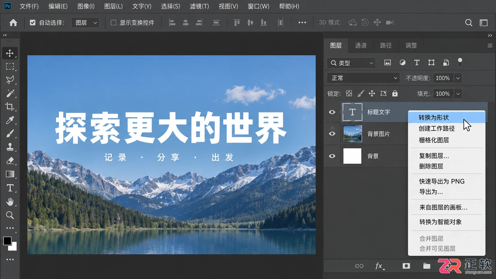Open the 正常 blend mode dropdown
This screenshot has width=496, height=279.
(363, 78)
